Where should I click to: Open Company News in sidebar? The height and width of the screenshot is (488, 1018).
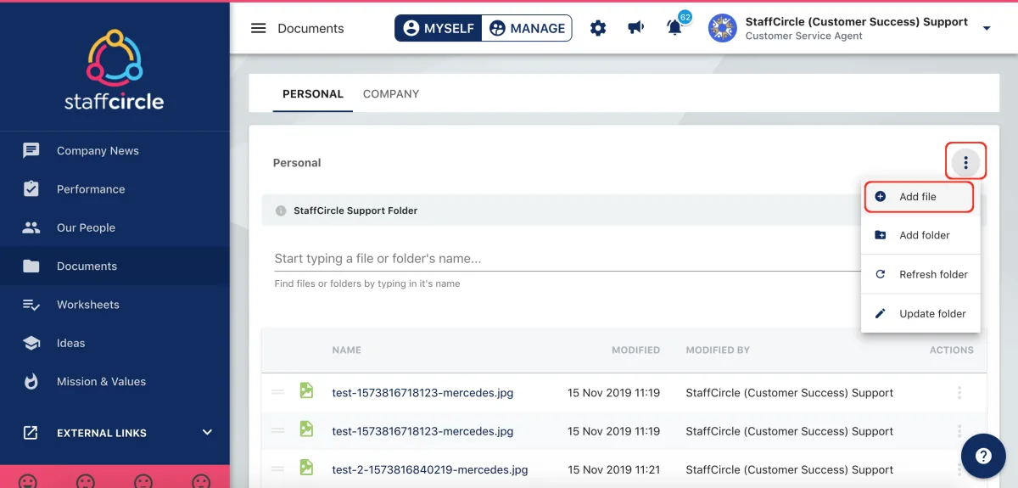point(115,150)
